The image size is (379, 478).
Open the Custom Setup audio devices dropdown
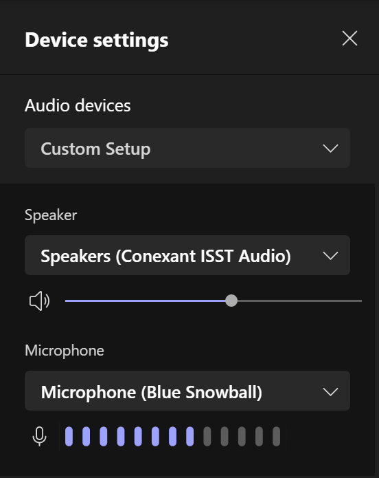(x=187, y=148)
